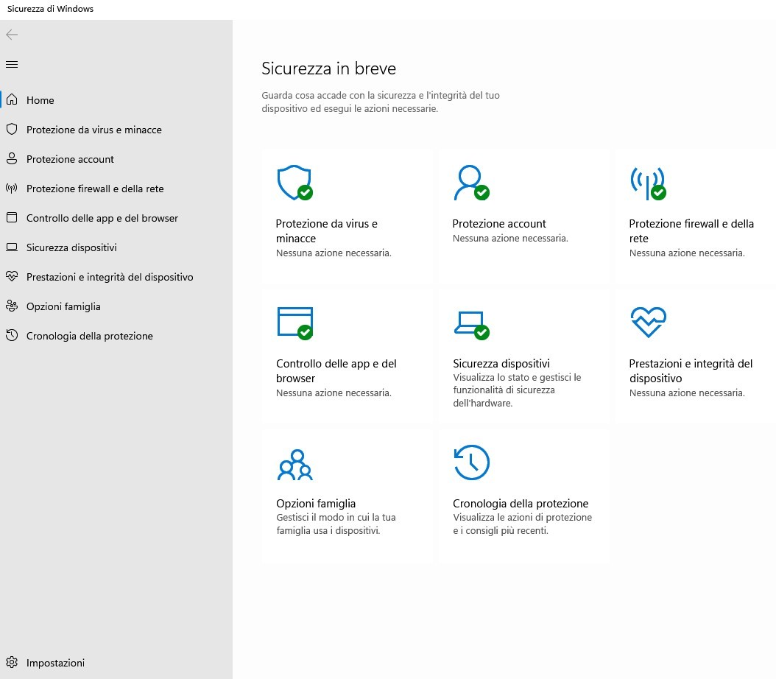Click the app window icon in sidebar
This screenshot has height=679, width=776.
(x=12, y=218)
